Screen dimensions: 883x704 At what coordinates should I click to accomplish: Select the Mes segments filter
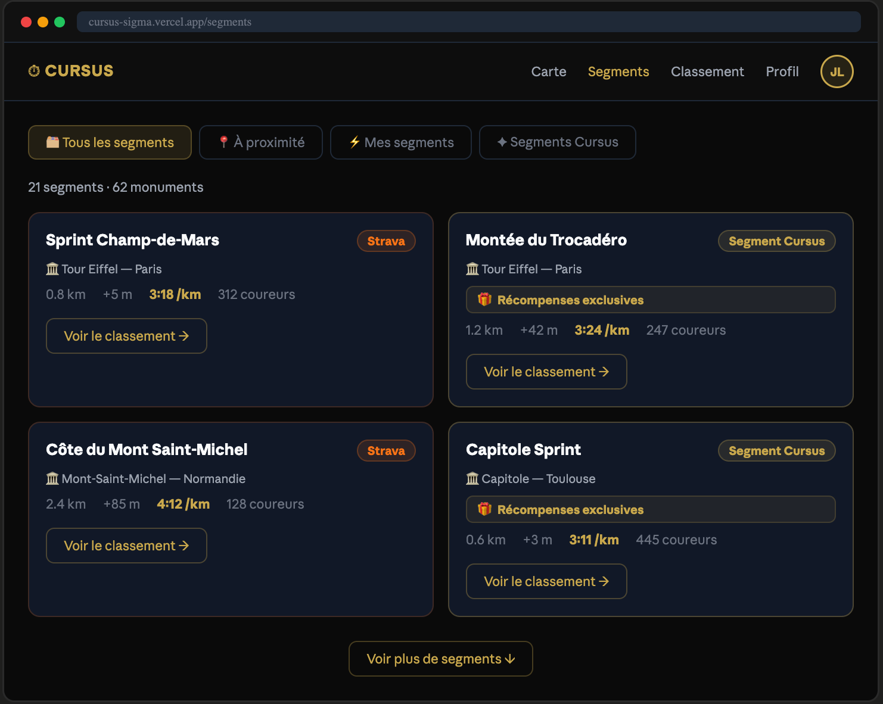click(401, 142)
